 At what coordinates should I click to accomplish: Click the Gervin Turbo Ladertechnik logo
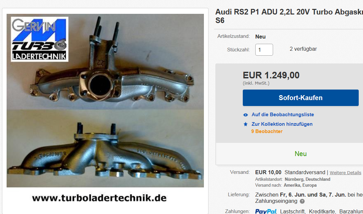point(40,39)
